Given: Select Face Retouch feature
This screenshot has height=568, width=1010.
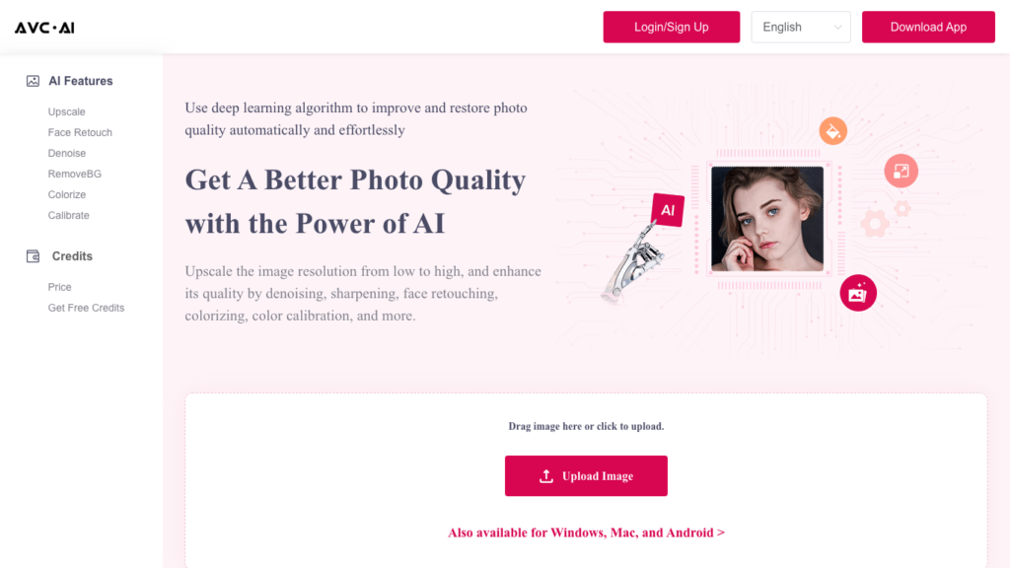Looking at the screenshot, I should click(x=80, y=133).
